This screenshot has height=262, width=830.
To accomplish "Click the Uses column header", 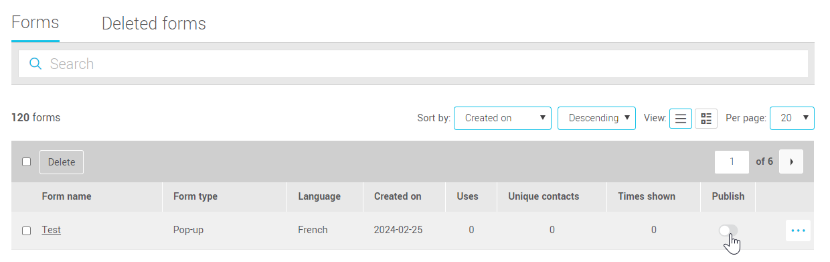I will click(468, 196).
